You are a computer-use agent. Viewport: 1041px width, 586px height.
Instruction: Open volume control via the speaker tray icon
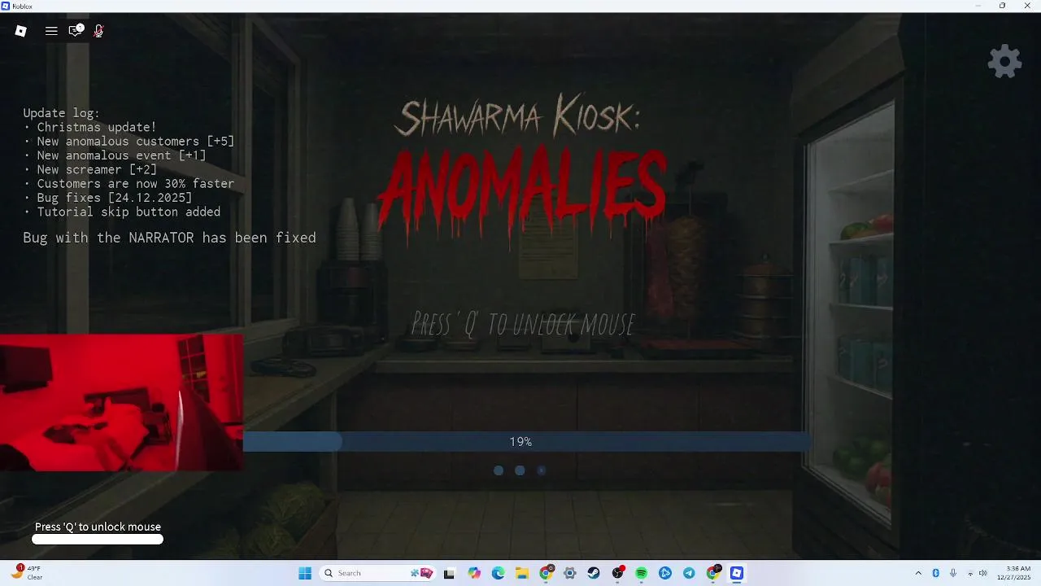[x=983, y=573]
